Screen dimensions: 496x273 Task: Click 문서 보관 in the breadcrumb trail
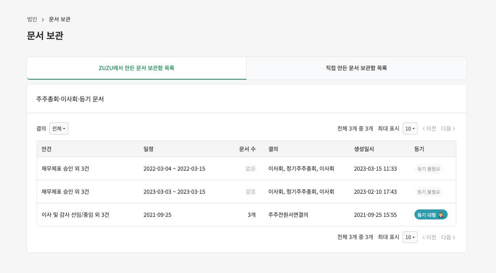click(x=59, y=19)
